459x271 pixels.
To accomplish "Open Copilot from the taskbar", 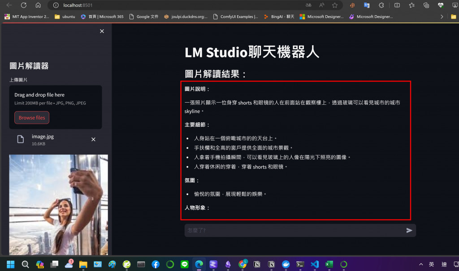I will pos(40,264).
